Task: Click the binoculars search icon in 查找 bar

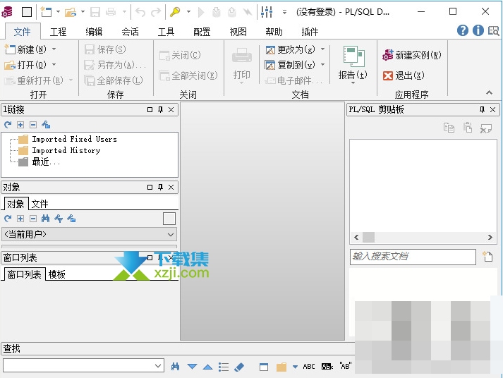Action: (175, 366)
